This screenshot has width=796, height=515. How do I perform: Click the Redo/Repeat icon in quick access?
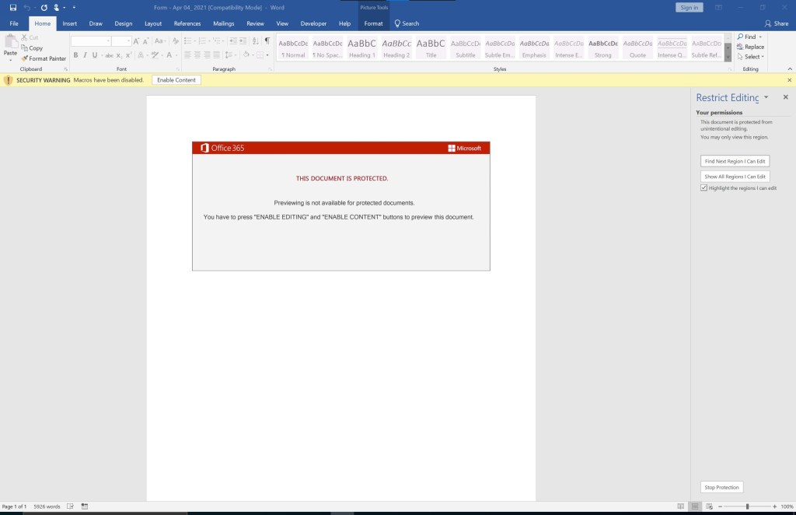click(44, 7)
